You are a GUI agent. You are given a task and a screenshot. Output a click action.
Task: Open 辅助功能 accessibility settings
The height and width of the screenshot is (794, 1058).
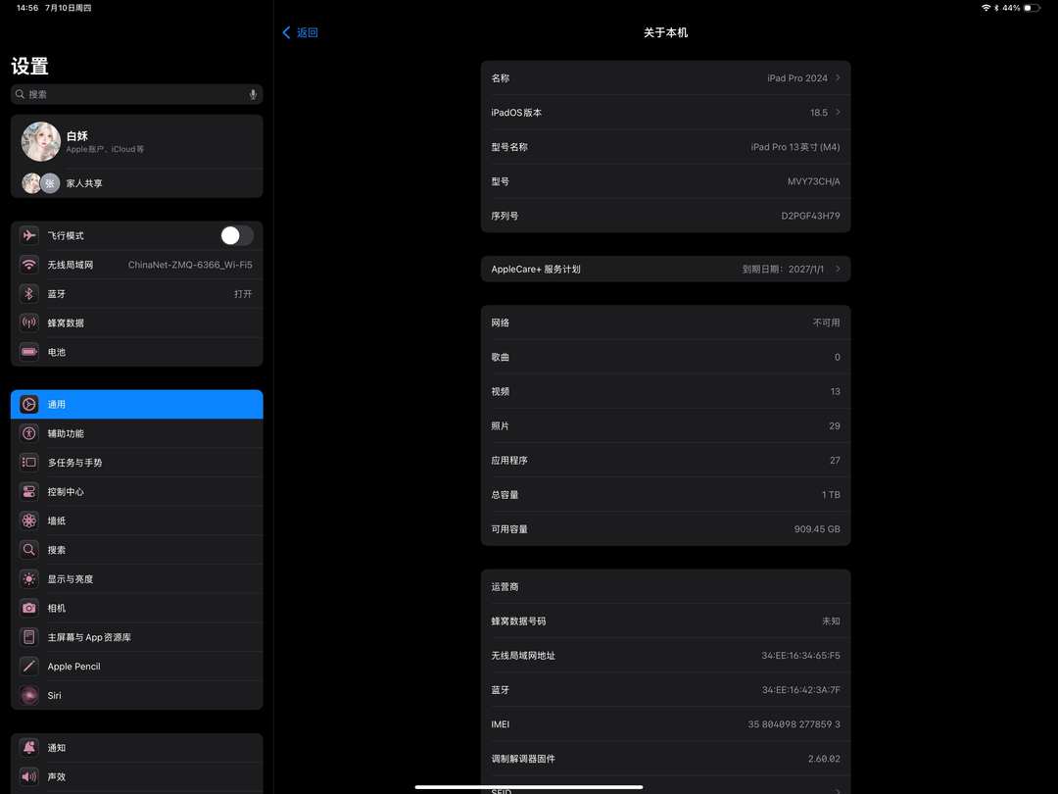point(137,433)
